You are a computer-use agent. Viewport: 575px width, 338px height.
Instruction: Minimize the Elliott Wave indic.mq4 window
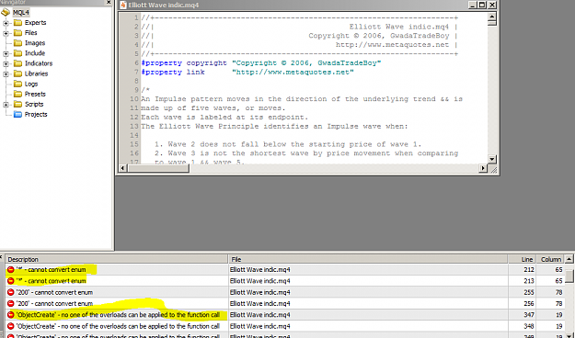(x=472, y=6)
